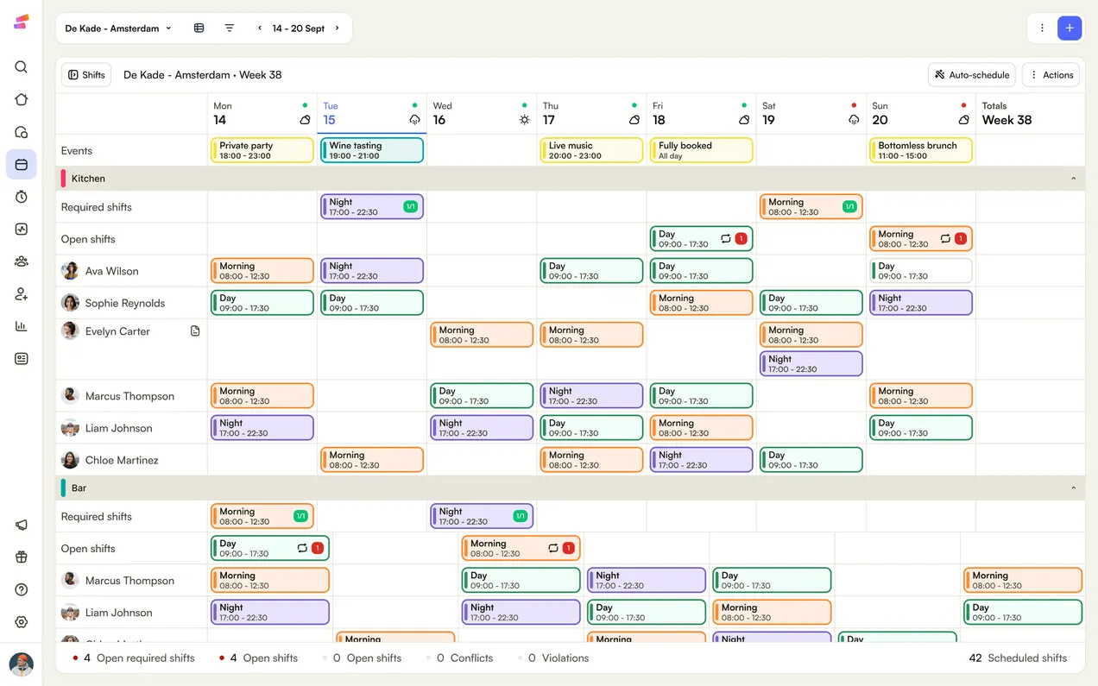Open the three-dot more menu at top right
Screen dimensions: 1098x686
click(x=1042, y=28)
